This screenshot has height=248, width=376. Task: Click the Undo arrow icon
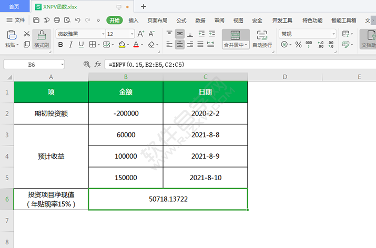pyautogui.click(x=77, y=20)
